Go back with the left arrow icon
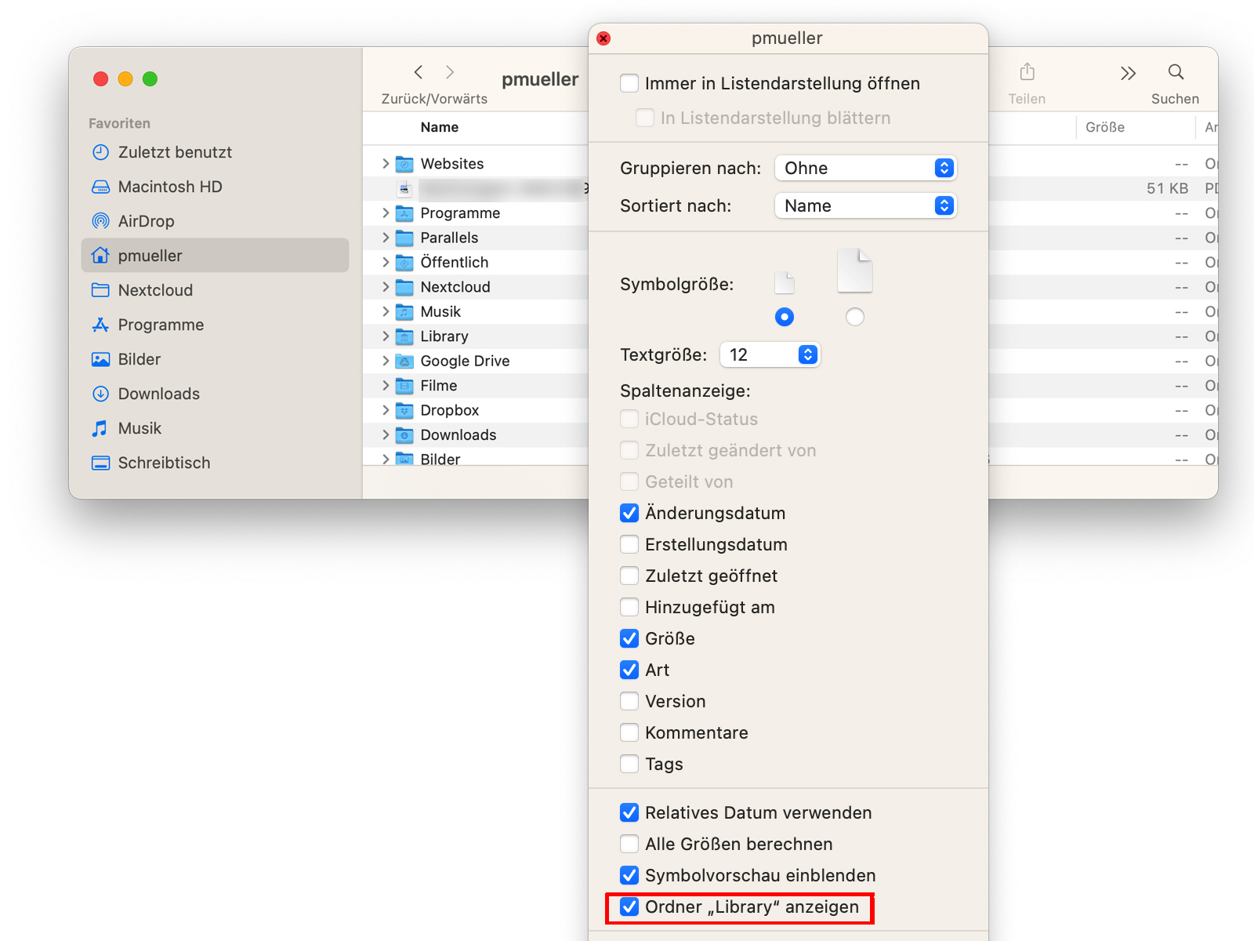Screen dimensions: 1254x941 419,72
